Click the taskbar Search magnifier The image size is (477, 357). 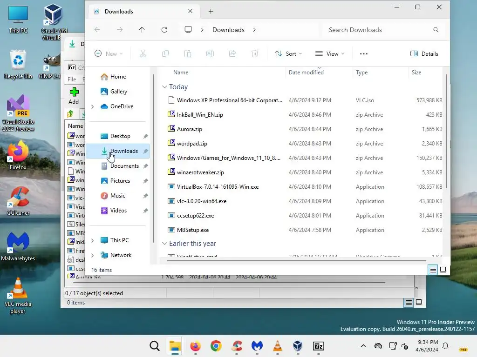tap(155, 346)
